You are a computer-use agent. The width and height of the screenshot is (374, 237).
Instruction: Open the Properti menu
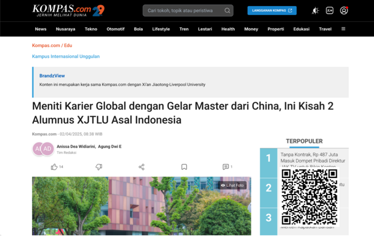point(276,29)
